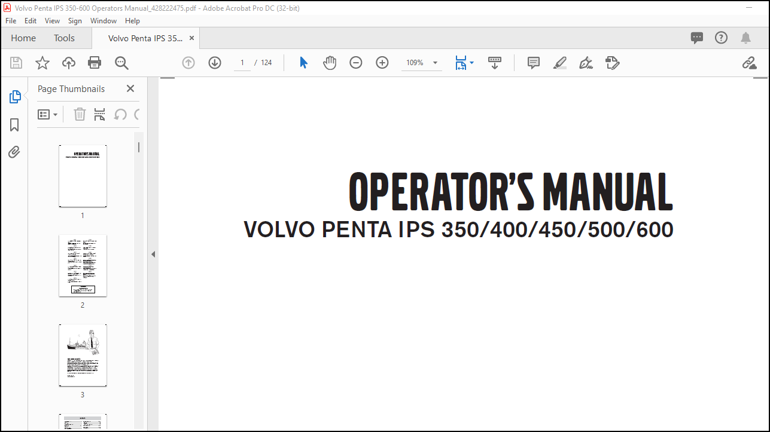The image size is (770, 432).
Task: Open thumbnail options dropdown menu
Action: [48, 114]
